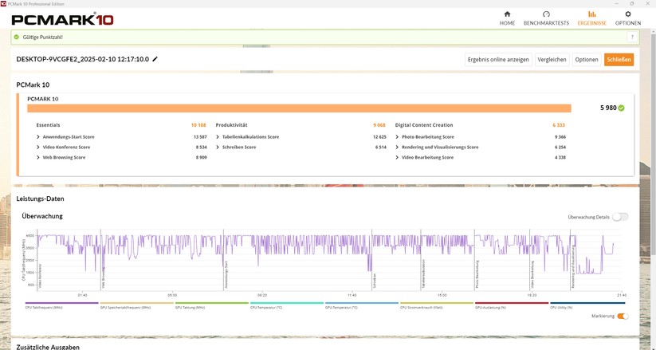Click the pencil icon to rename result
The image size is (656, 350).
155,59
